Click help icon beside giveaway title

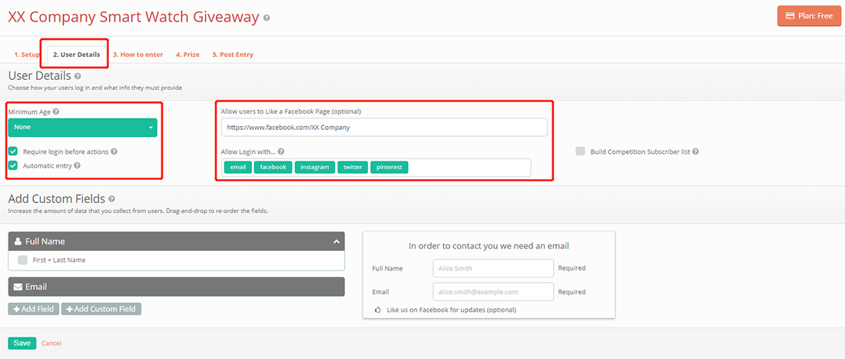[x=267, y=17]
